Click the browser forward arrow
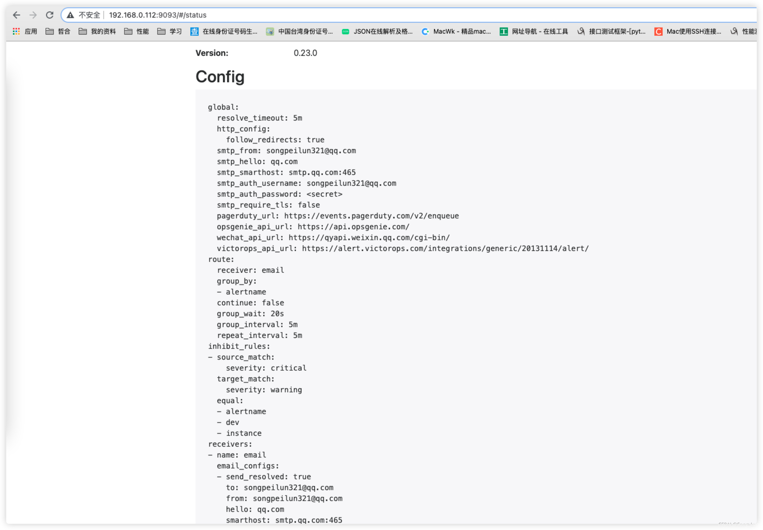 33,15
